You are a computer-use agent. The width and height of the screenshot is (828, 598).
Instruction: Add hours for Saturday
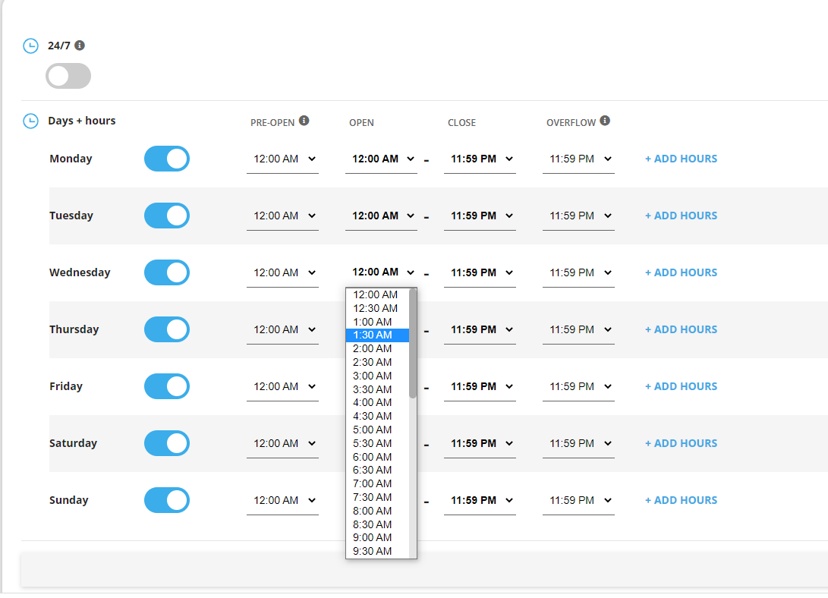point(681,443)
